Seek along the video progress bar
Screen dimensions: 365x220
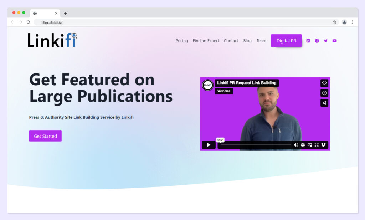tap(256, 145)
